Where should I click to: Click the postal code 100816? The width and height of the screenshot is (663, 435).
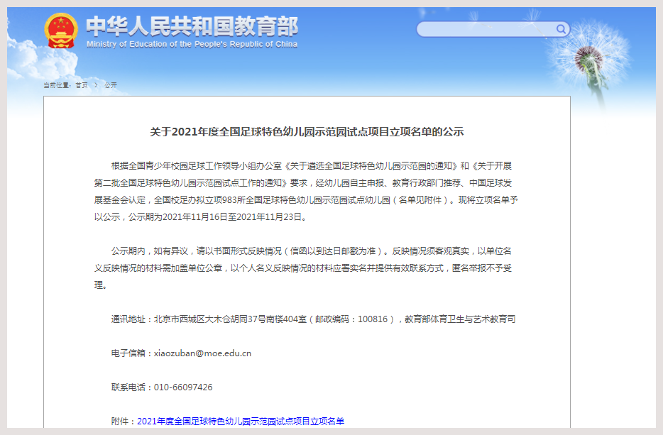click(373, 319)
